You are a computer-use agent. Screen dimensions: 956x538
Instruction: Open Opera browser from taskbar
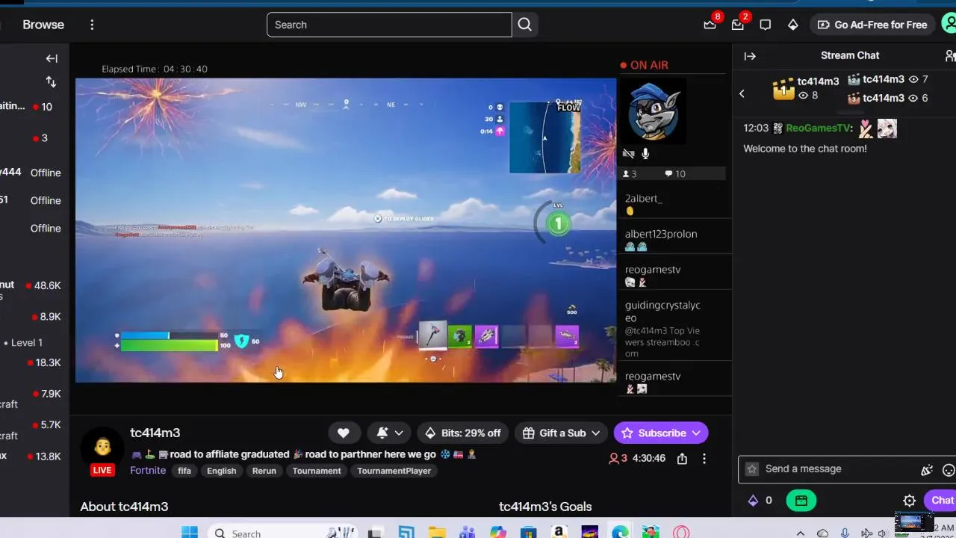(681, 532)
